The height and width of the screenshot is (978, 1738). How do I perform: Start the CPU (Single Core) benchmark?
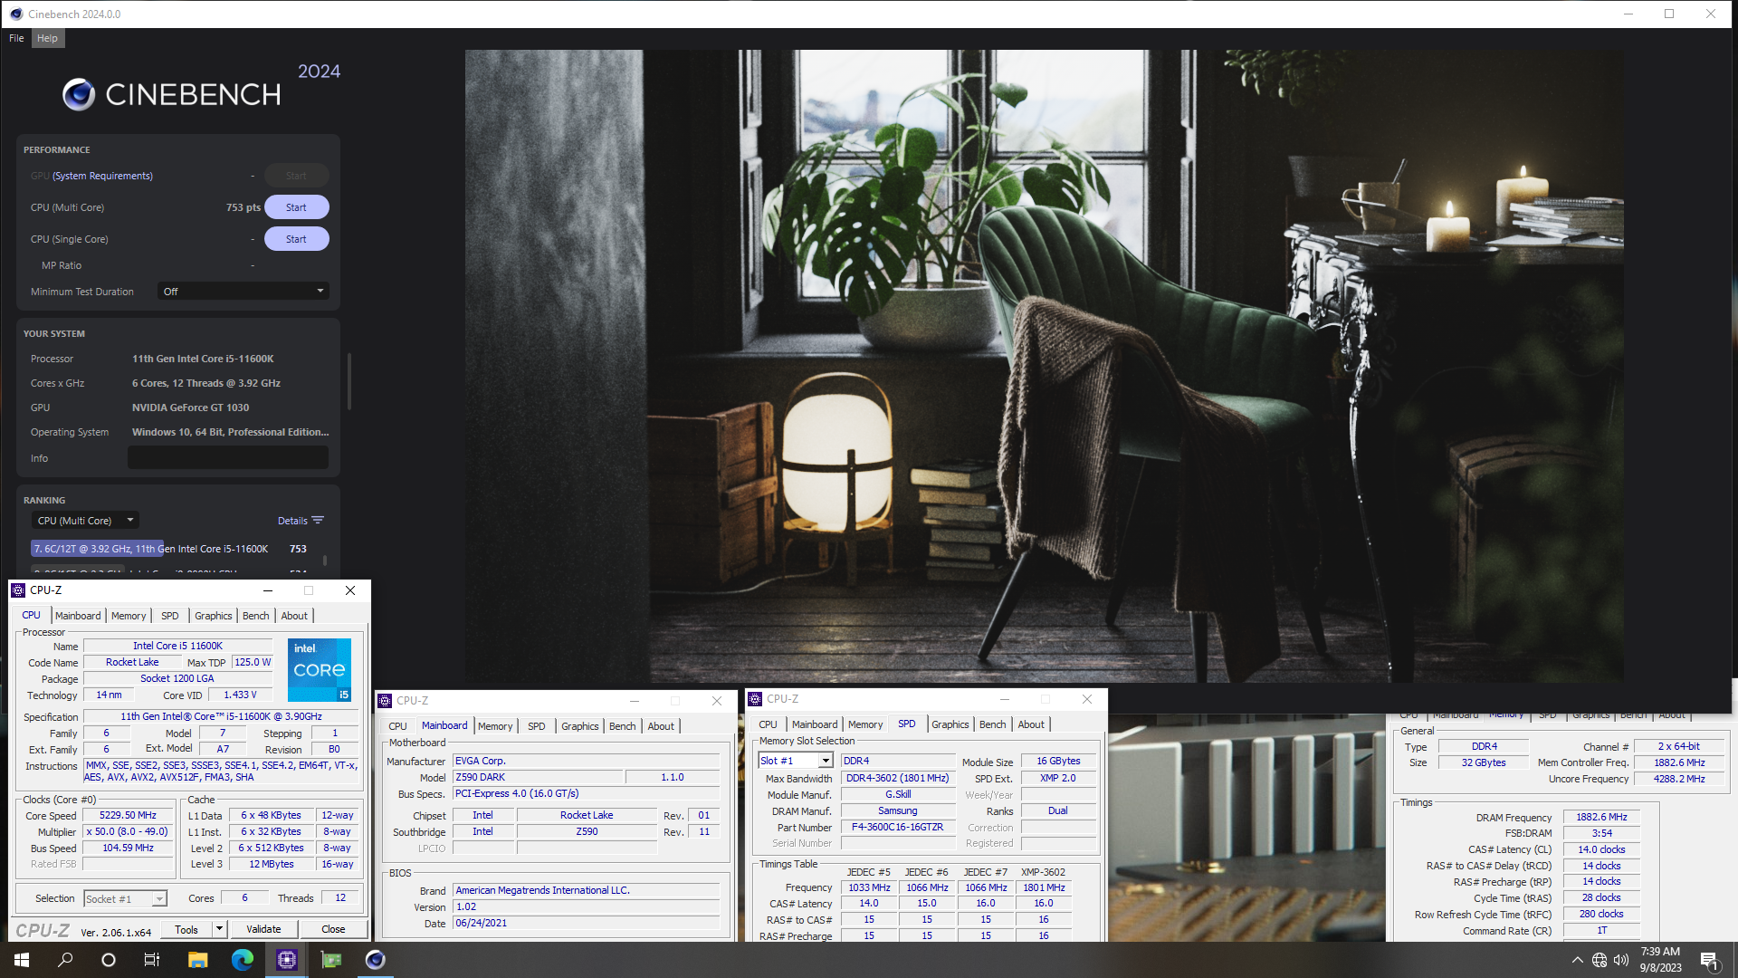[x=296, y=239]
